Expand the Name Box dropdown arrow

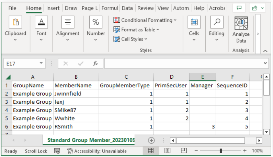click(41, 64)
